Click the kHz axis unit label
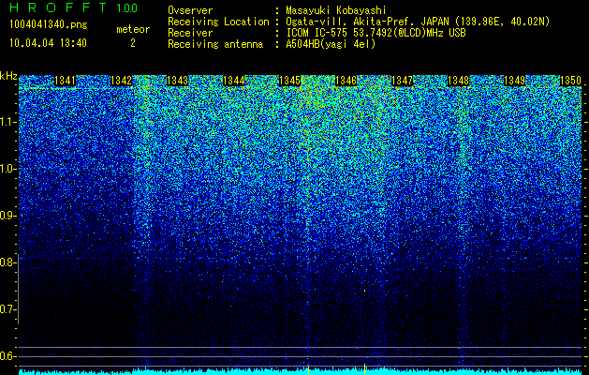The height and width of the screenshot is (375, 589). (x=8, y=76)
